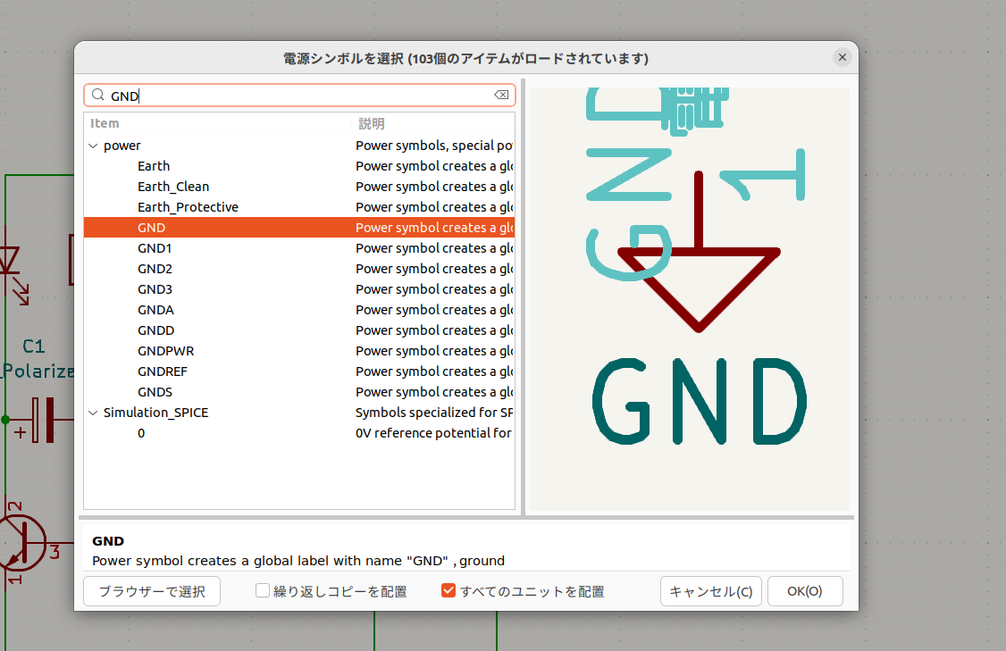Click the Item column header
This screenshot has width=1006, height=651.
(x=105, y=123)
